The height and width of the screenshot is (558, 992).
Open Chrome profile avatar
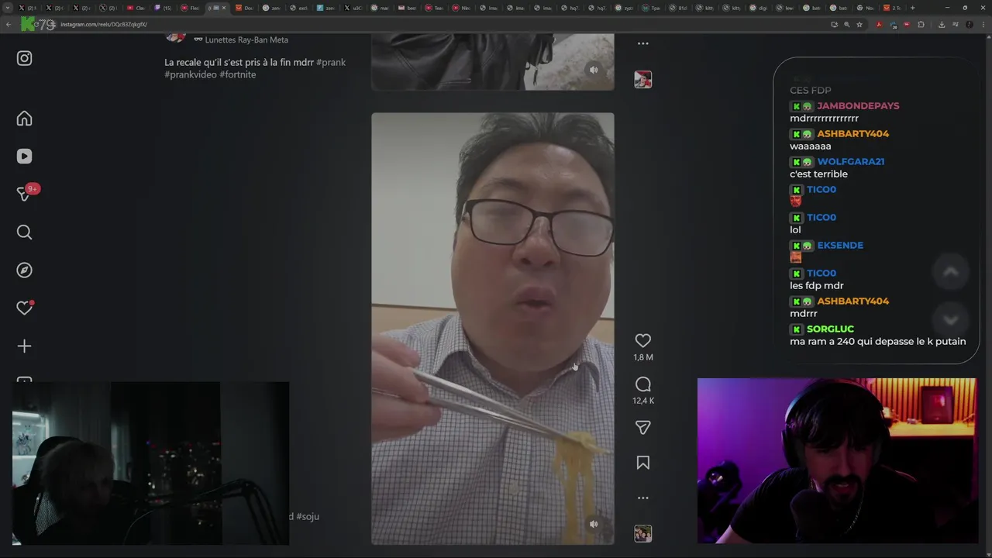(x=969, y=25)
